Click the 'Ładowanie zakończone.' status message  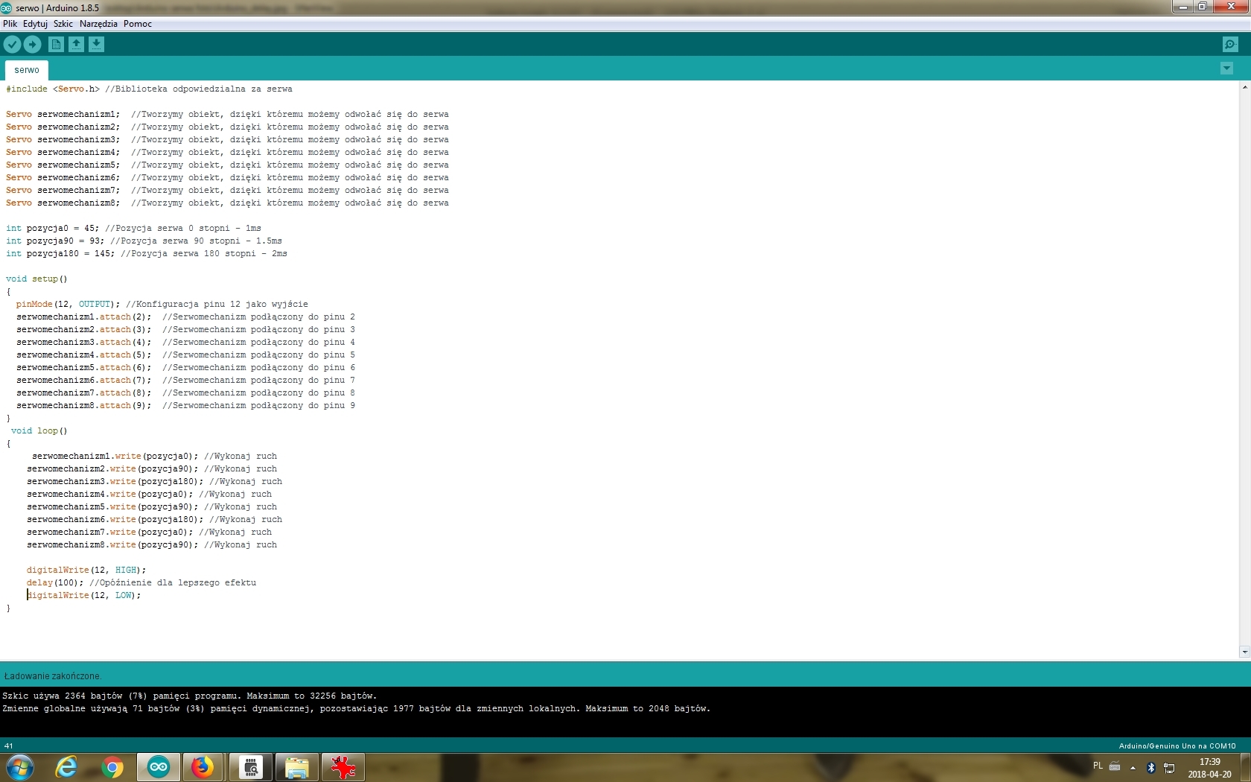pyautogui.click(x=52, y=676)
